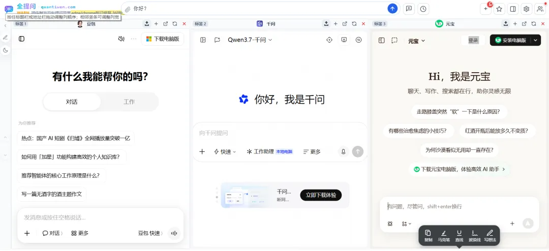Select the 直线 underline tool
This screenshot has height=251, width=549.
[x=459, y=235]
